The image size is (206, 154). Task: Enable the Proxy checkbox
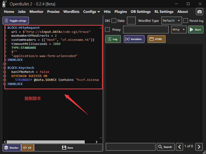(107, 30)
